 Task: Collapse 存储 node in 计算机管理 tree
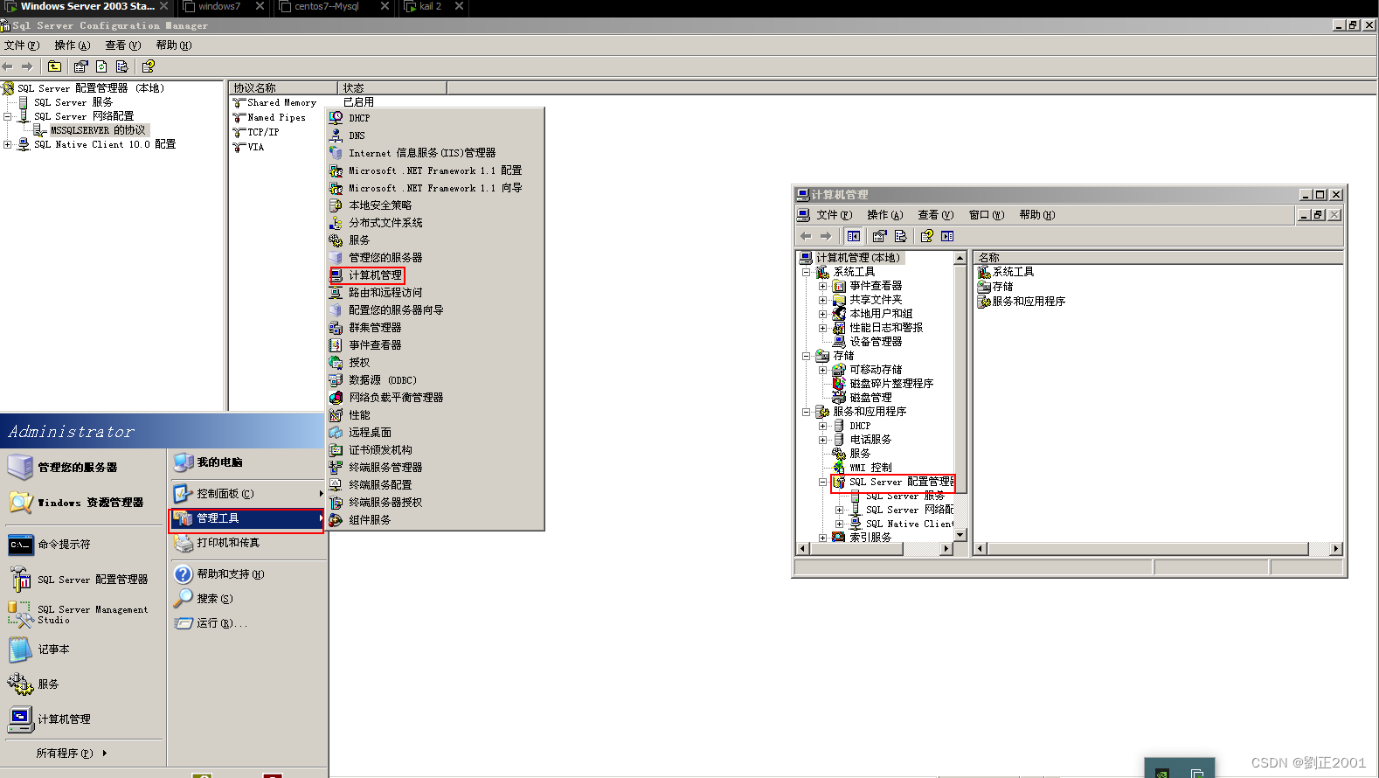807,356
